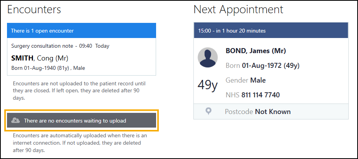Image resolution: width=358 pixels, height=159 pixels.
Task: Click the Postcode Not Known row
Action: pyautogui.click(x=258, y=112)
